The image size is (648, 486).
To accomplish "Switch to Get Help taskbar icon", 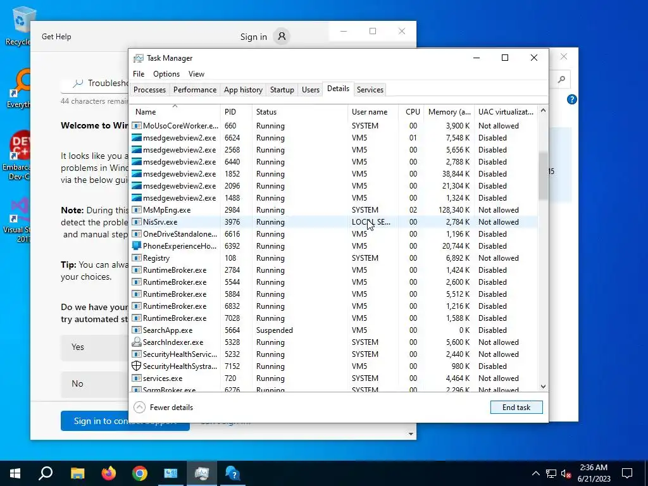I will click(x=233, y=473).
